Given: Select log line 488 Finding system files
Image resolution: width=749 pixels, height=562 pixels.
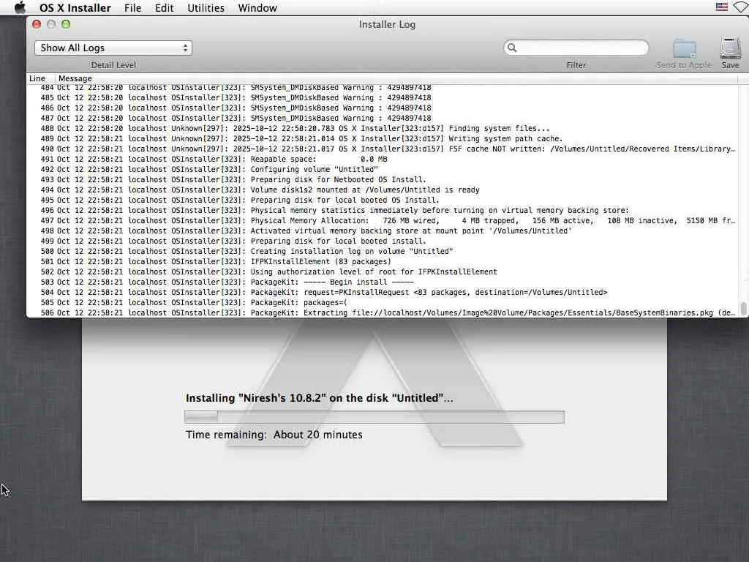Looking at the screenshot, I should [382, 129].
